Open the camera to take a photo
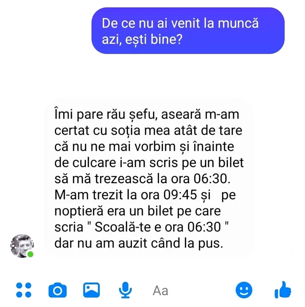This screenshot has height=307, width=305. (58, 290)
